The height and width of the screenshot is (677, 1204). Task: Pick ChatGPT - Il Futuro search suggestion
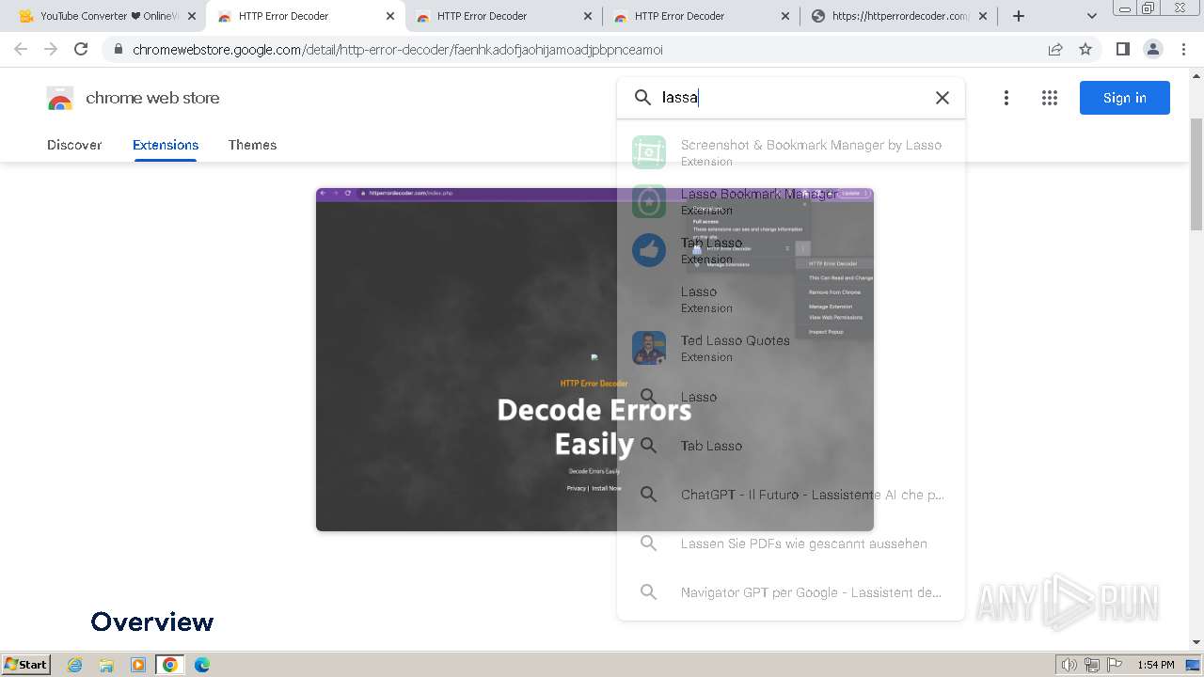790,495
